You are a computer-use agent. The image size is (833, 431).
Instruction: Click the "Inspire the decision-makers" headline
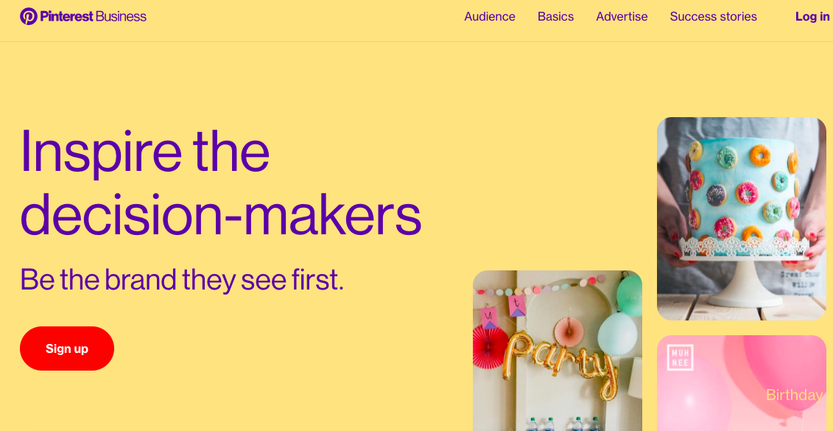pyautogui.click(x=219, y=181)
